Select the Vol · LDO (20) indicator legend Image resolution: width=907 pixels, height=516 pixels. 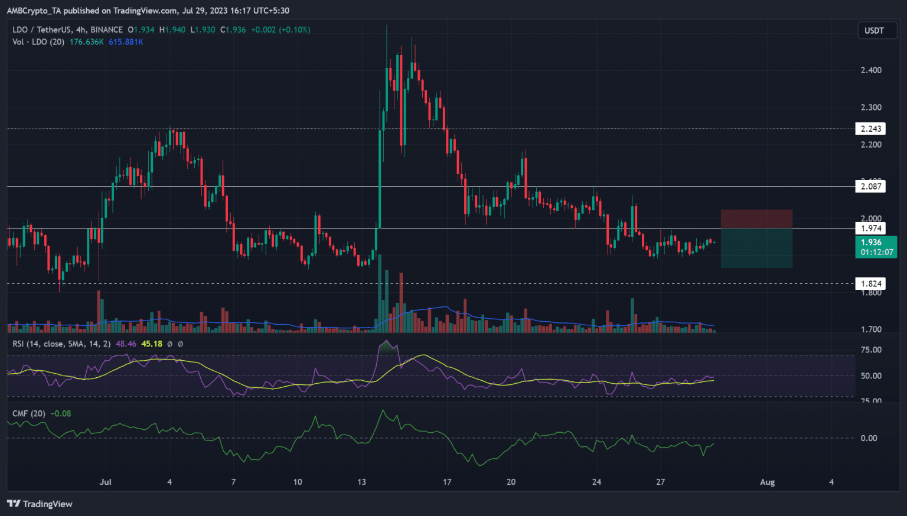tap(38, 42)
